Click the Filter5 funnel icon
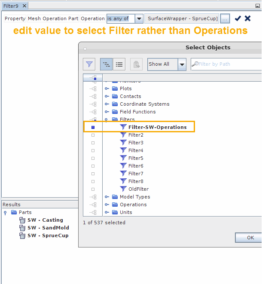Viewport: 262px width, 284px height. pyautogui.click(x=123, y=158)
